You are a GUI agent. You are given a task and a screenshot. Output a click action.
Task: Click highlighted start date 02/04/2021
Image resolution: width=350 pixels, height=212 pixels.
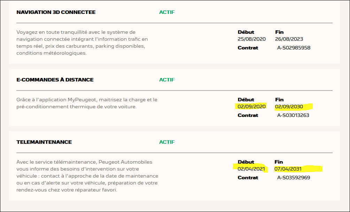[251, 169]
